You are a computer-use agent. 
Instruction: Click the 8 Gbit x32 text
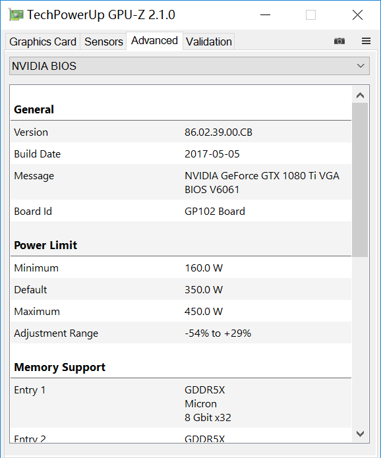point(208,418)
